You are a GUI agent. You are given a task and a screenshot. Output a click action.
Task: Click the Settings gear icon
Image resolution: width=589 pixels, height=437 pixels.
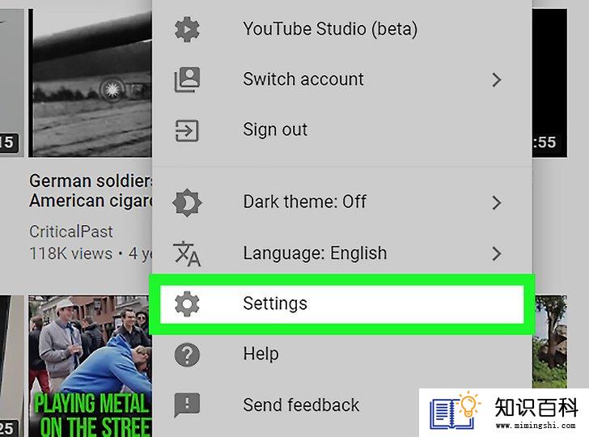pyautogui.click(x=187, y=303)
